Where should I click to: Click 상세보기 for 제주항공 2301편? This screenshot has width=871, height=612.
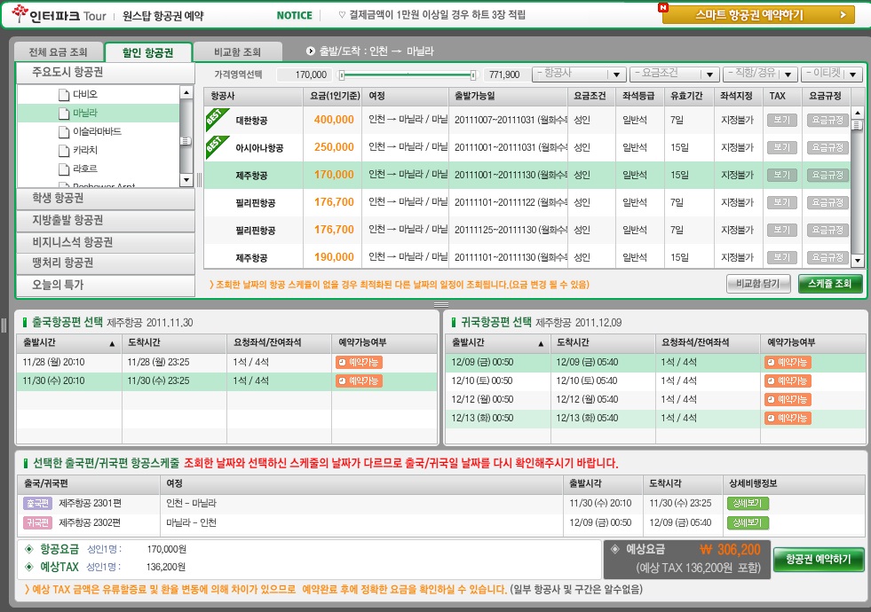[x=748, y=504]
